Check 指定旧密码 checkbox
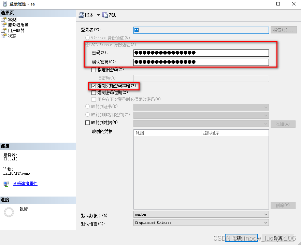This screenshot has width=301, height=245. tap(94, 70)
